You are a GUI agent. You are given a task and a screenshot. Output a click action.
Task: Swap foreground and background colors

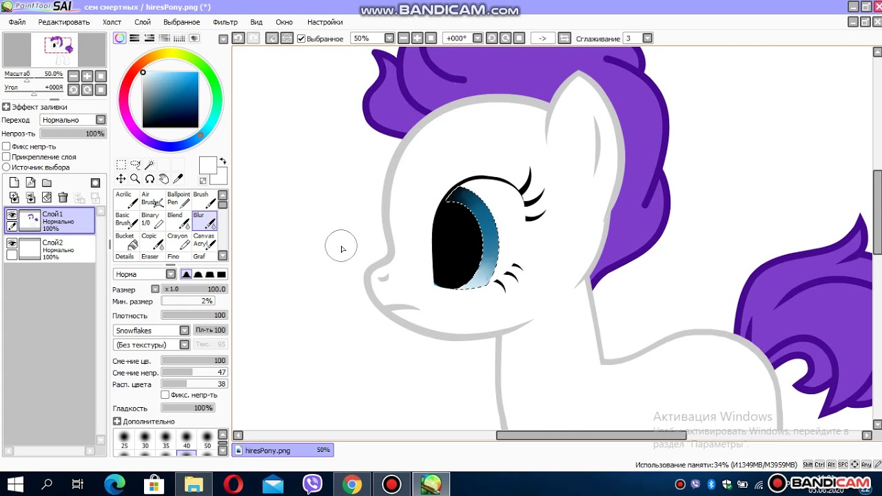pyautogui.click(x=223, y=161)
